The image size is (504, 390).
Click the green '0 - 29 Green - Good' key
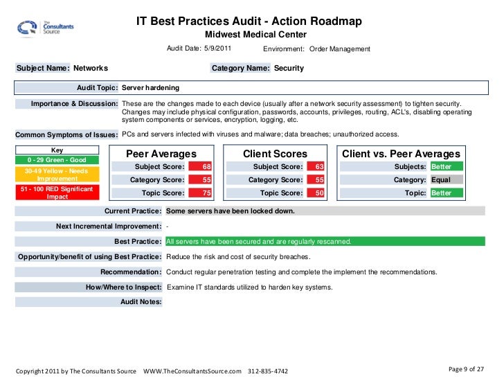pos(57,160)
